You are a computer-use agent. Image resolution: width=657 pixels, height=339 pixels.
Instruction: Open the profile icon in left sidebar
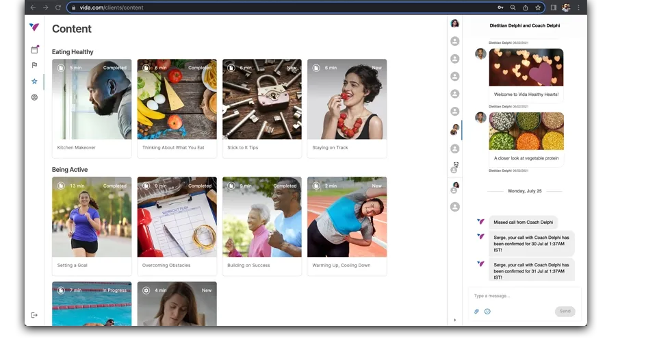click(x=34, y=97)
